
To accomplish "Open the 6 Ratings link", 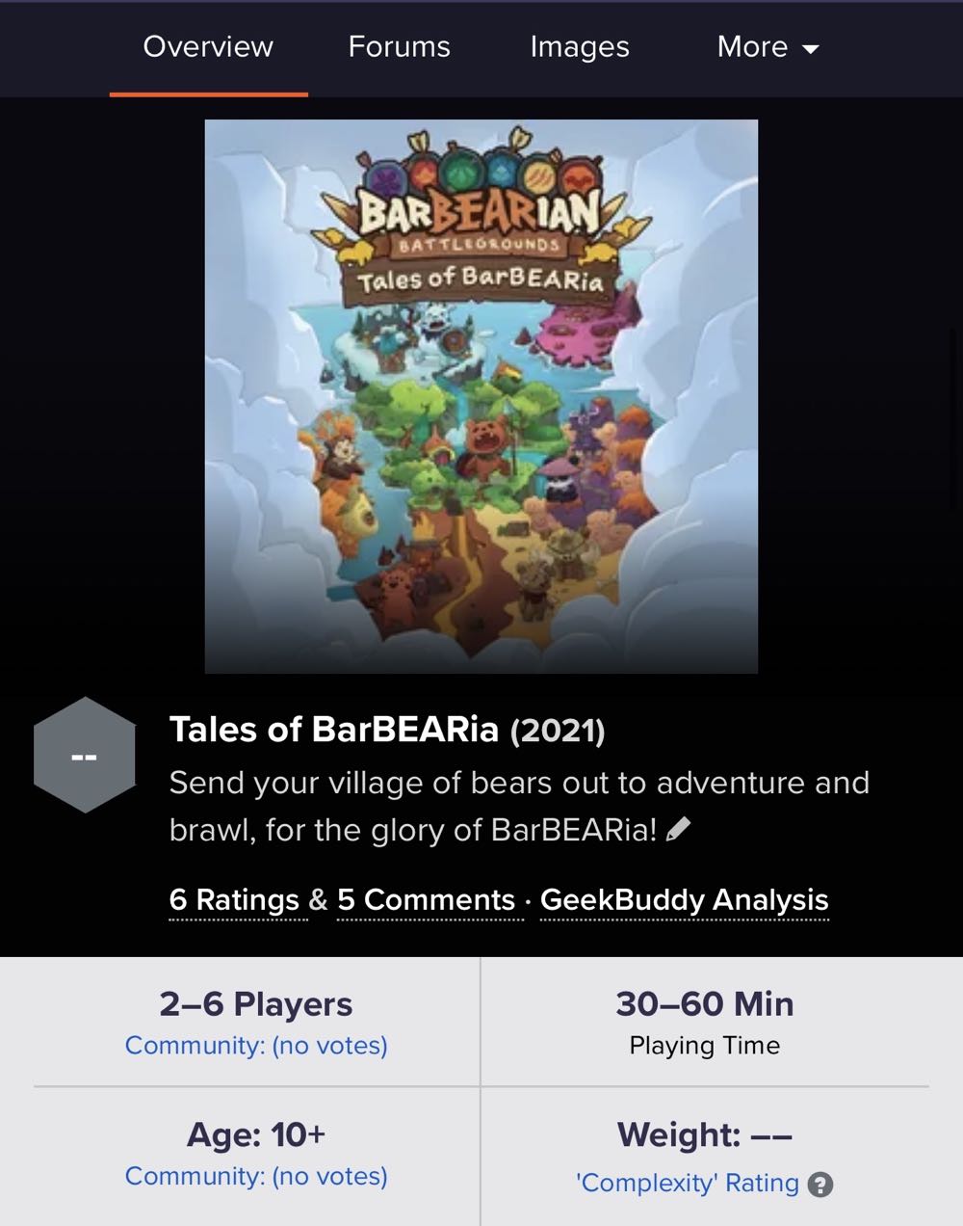I will click(234, 900).
